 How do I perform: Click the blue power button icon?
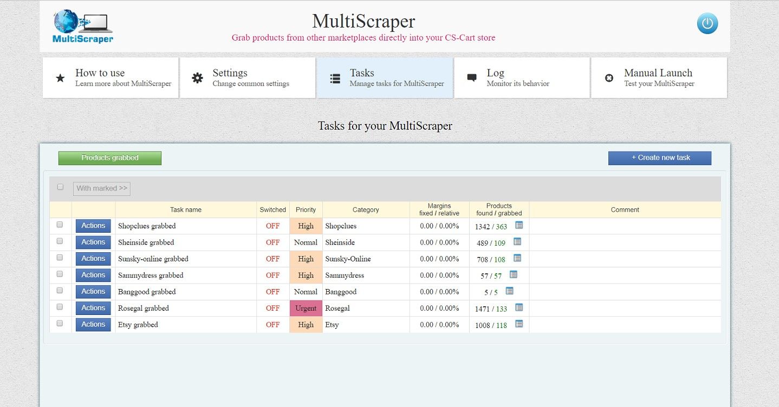pos(707,24)
